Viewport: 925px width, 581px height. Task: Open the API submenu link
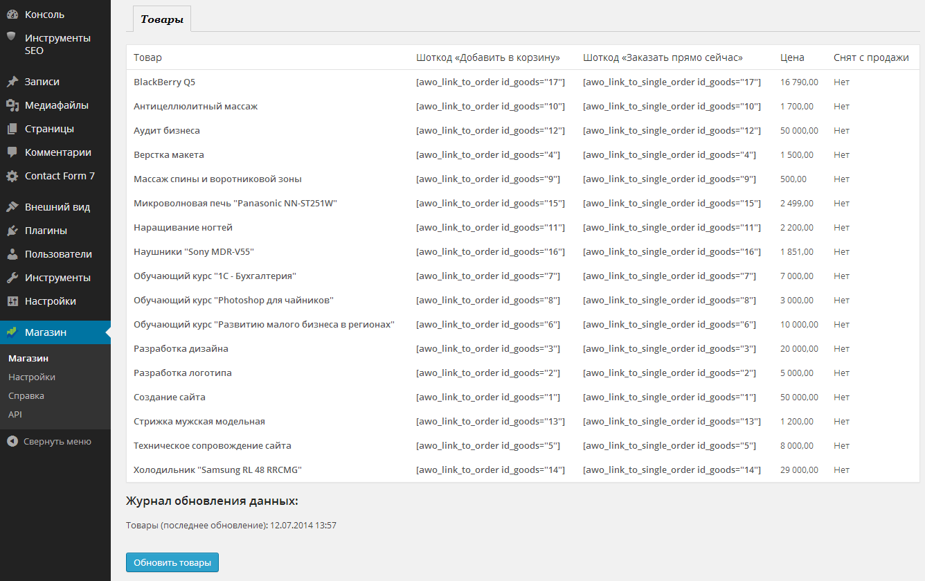pyautogui.click(x=15, y=415)
